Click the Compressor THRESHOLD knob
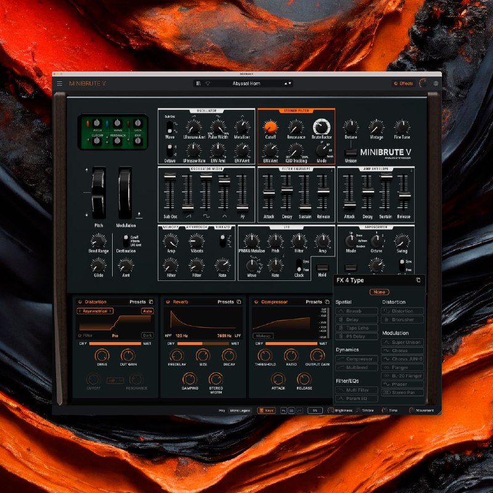Viewport: 493px width, 493px height. point(265,356)
